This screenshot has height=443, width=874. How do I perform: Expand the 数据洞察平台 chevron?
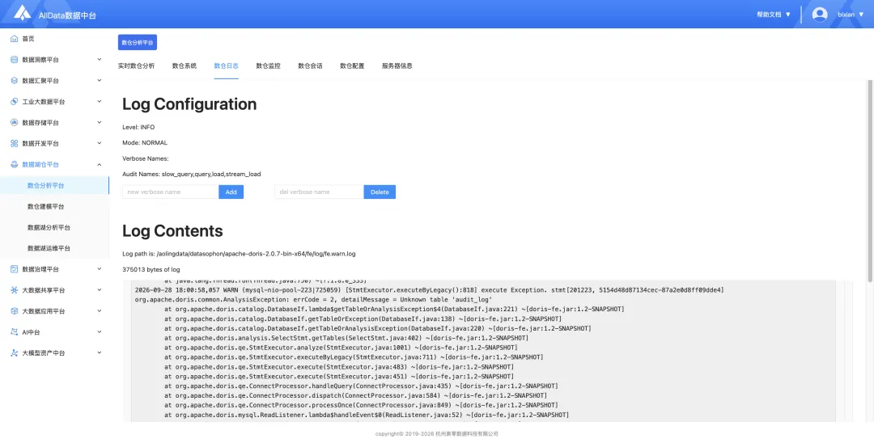coord(100,60)
